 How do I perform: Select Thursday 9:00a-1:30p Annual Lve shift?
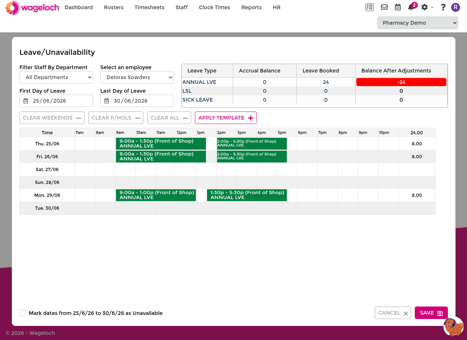pyautogui.click(x=161, y=144)
